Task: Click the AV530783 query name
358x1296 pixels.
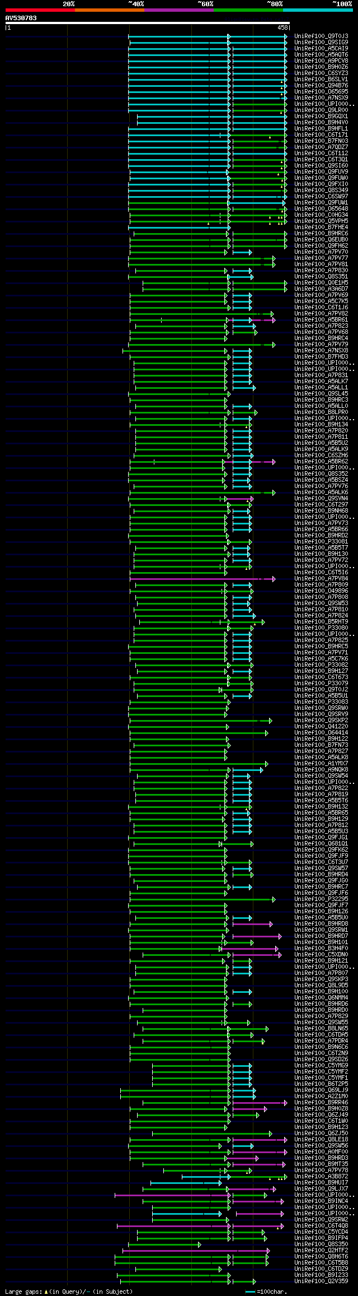Action: pos(21,18)
